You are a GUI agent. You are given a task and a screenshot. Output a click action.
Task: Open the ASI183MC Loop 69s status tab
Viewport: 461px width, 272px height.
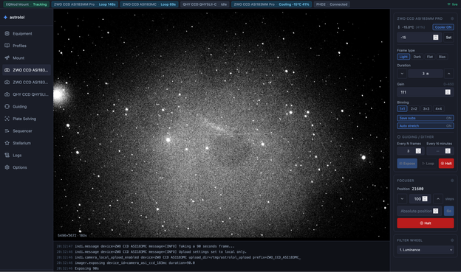149,4
